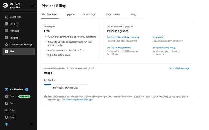The image size is (209, 130).
Task: Open Insights chart icon in sidebar
Action: pyautogui.click(x=6, y=38)
